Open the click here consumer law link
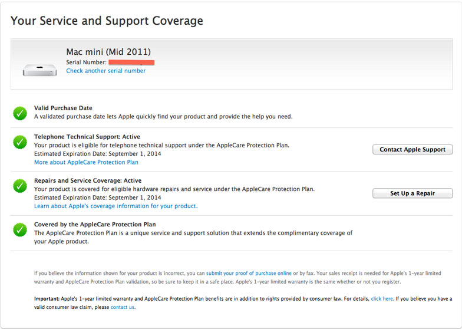The width and height of the screenshot is (462, 329). click(382, 298)
